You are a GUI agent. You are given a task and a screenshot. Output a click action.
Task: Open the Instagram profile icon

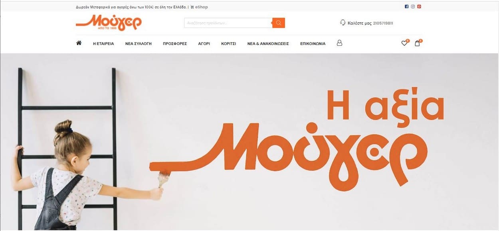point(413,6)
